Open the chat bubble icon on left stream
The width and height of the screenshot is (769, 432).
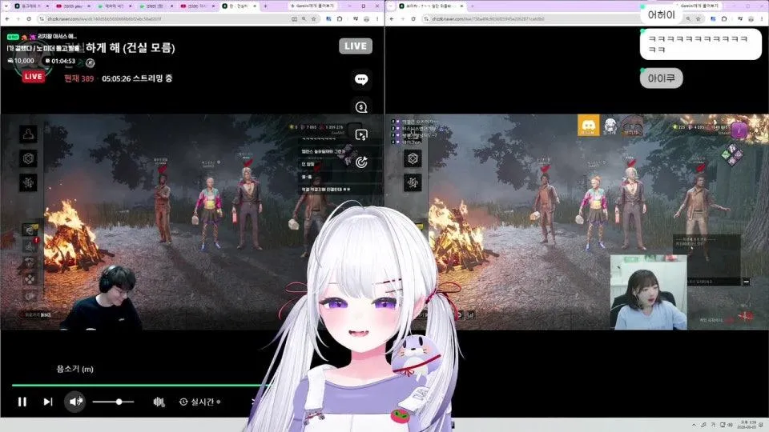pyautogui.click(x=361, y=79)
